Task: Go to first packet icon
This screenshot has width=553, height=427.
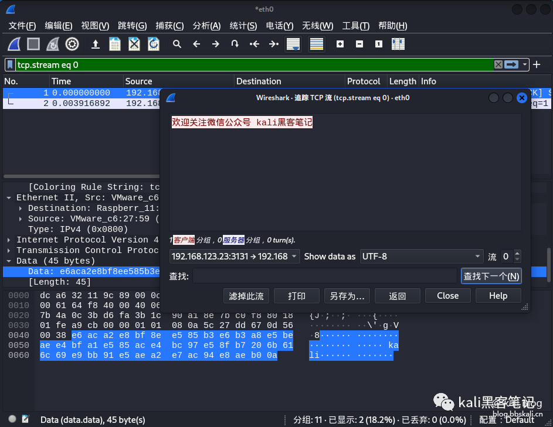Action: 255,44
